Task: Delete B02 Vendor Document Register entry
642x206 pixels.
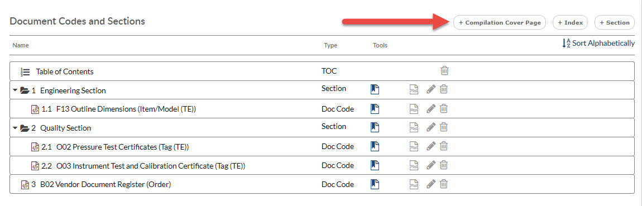Action: [x=443, y=184]
